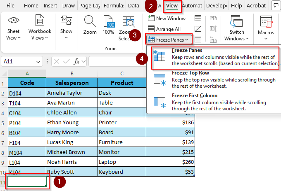Viewport: 281px width, 191px height.
Task: Expand the Name Box dropdown arrow
Action: coord(38,62)
